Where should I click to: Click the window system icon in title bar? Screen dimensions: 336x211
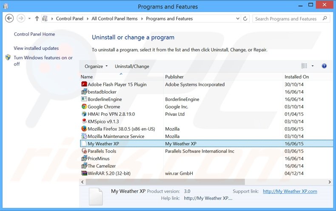click(6, 6)
